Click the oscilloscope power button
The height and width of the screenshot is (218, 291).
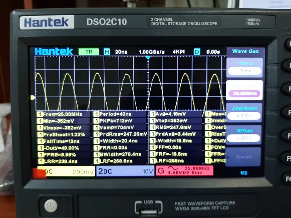(51, 205)
